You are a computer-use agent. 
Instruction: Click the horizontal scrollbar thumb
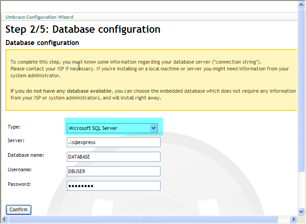[x=143, y=219]
